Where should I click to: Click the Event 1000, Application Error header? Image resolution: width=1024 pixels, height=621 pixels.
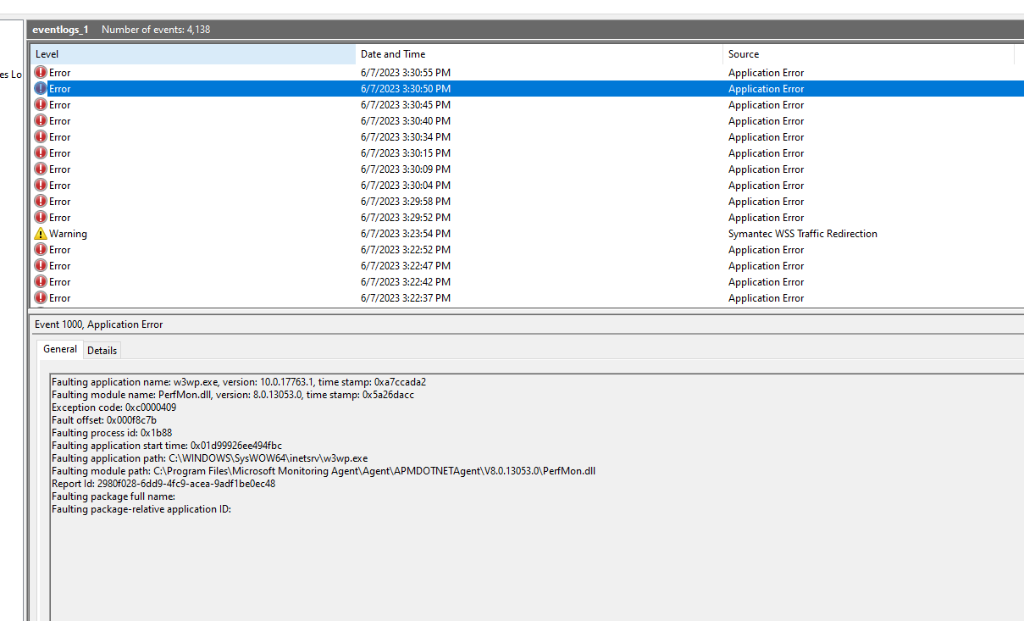point(99,324)
